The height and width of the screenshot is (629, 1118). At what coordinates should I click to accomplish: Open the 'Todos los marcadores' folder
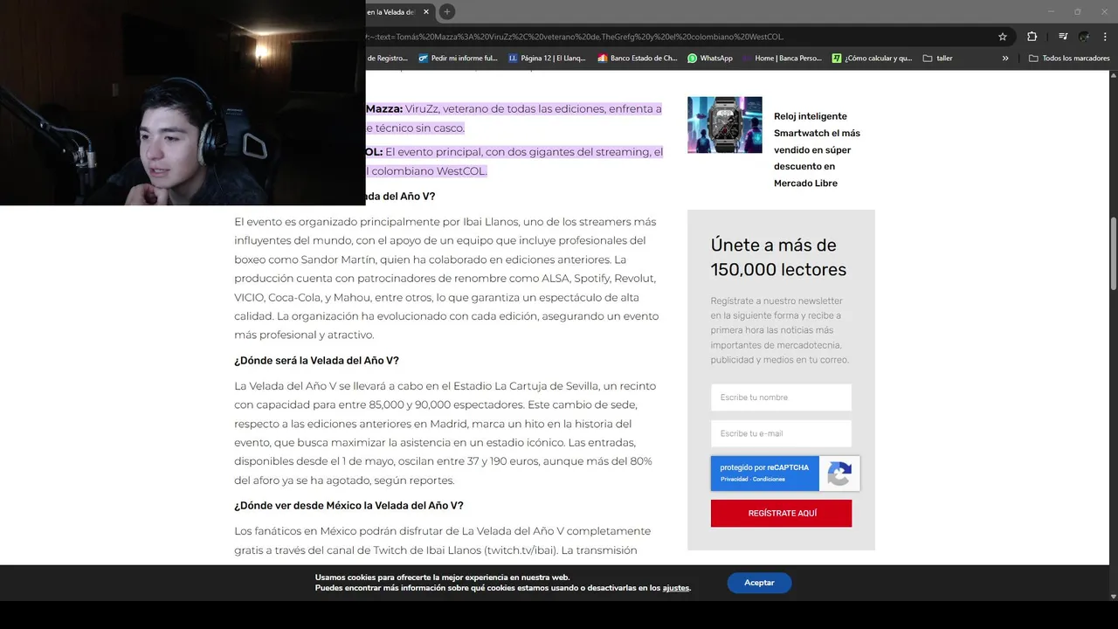[x=1069, y=59]
